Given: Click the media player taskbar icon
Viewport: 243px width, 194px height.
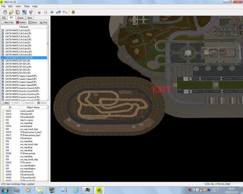Looking at the screenshot, I should click(x=28, y=190).
